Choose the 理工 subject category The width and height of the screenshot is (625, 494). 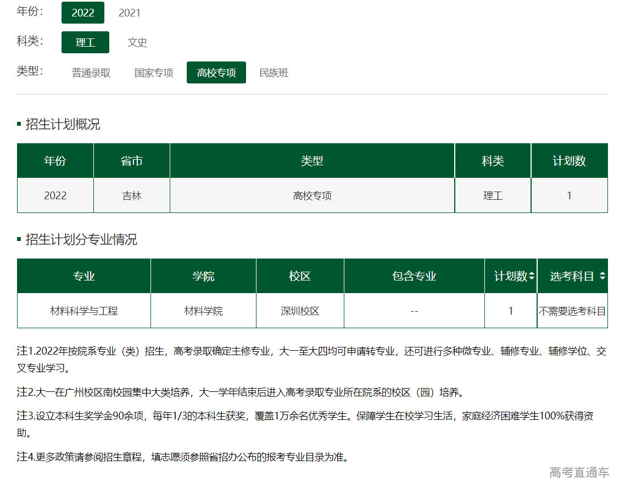(85, 42)
